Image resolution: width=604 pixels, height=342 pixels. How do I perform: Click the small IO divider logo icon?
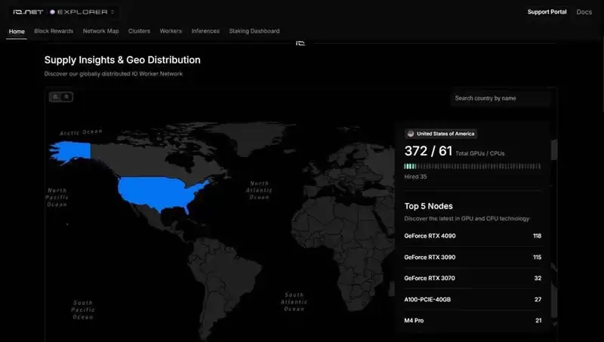[300, 43]
